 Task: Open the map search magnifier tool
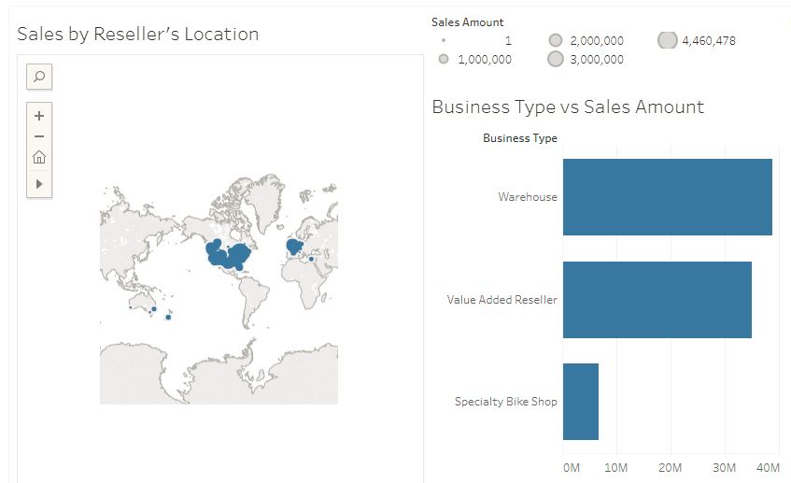[39, 77]
